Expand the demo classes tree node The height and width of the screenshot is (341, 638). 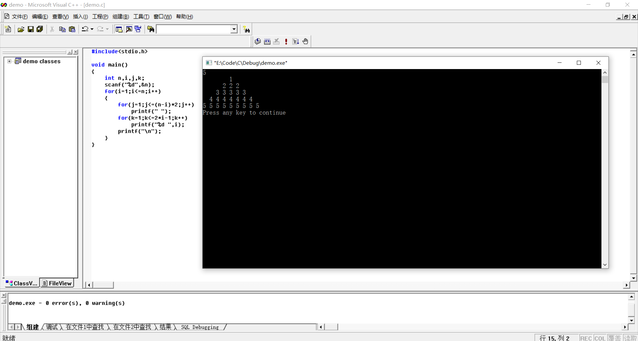(9, 61)
